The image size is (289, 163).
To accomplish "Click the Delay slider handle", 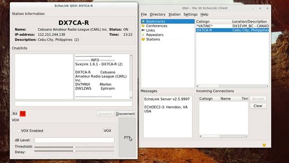I will [74, 151].
